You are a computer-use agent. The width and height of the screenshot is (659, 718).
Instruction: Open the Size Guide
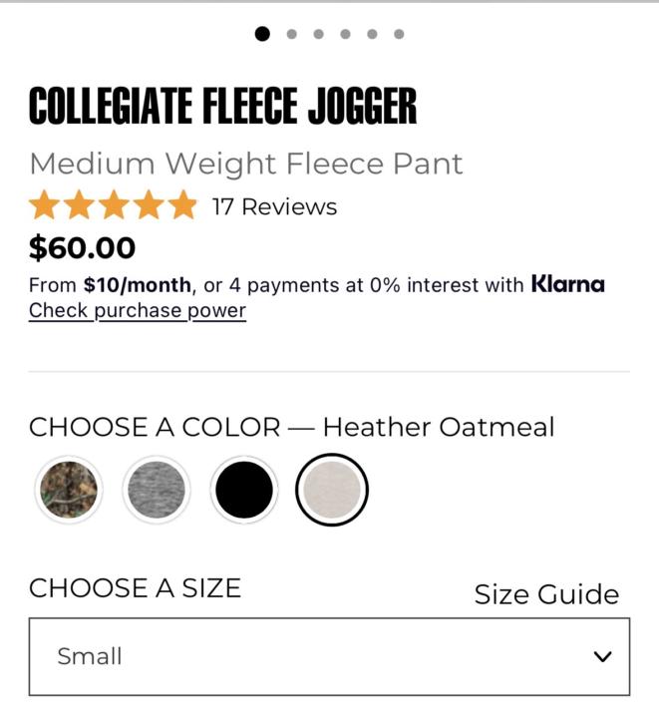(x=545, y=594)
